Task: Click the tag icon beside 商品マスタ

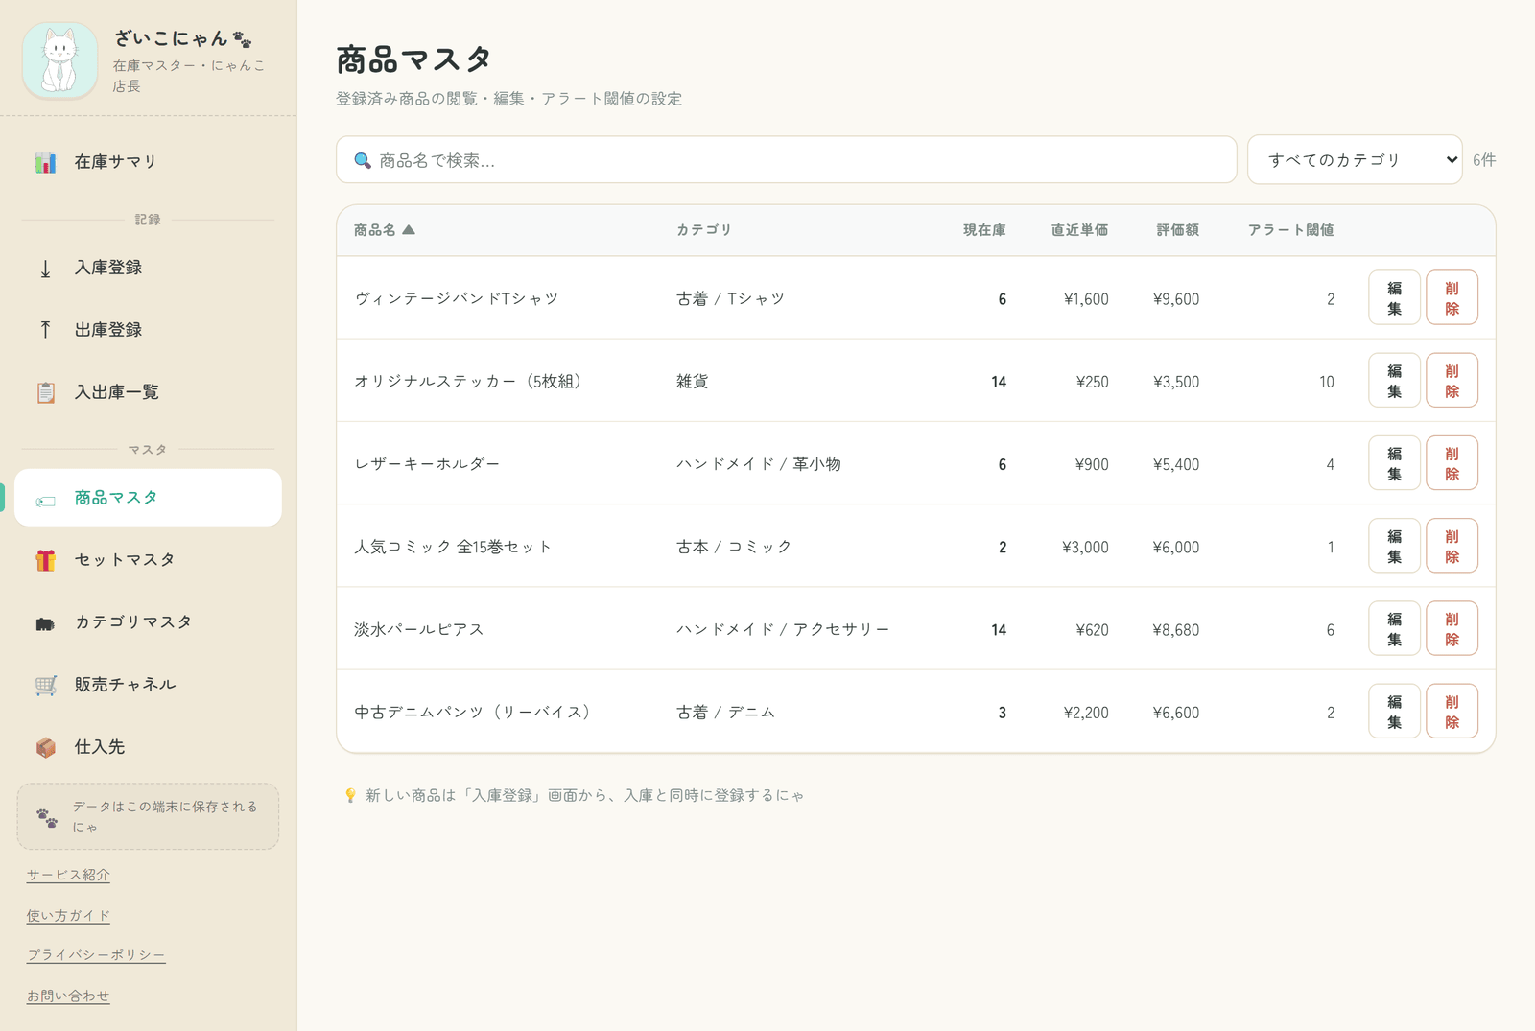Action: pyautogui.click(x=45, y=499)
